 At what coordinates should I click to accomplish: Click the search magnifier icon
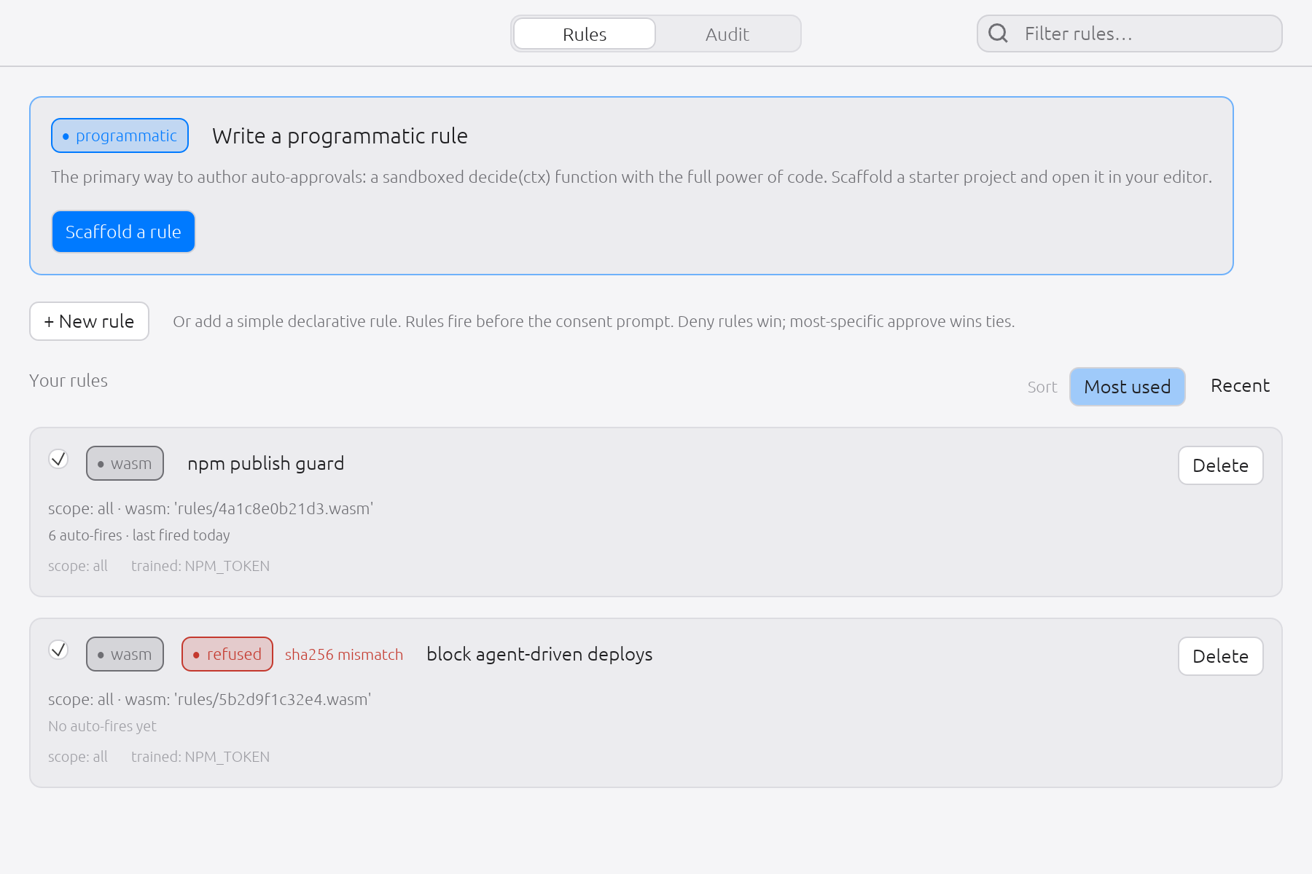998,34
